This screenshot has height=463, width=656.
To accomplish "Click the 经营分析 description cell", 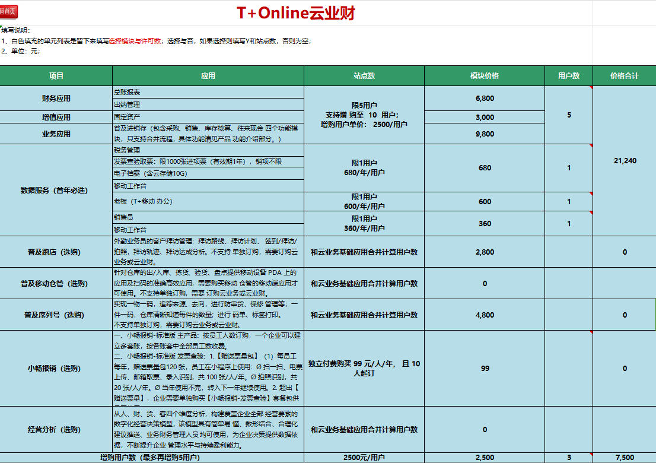I will (208, 430).
